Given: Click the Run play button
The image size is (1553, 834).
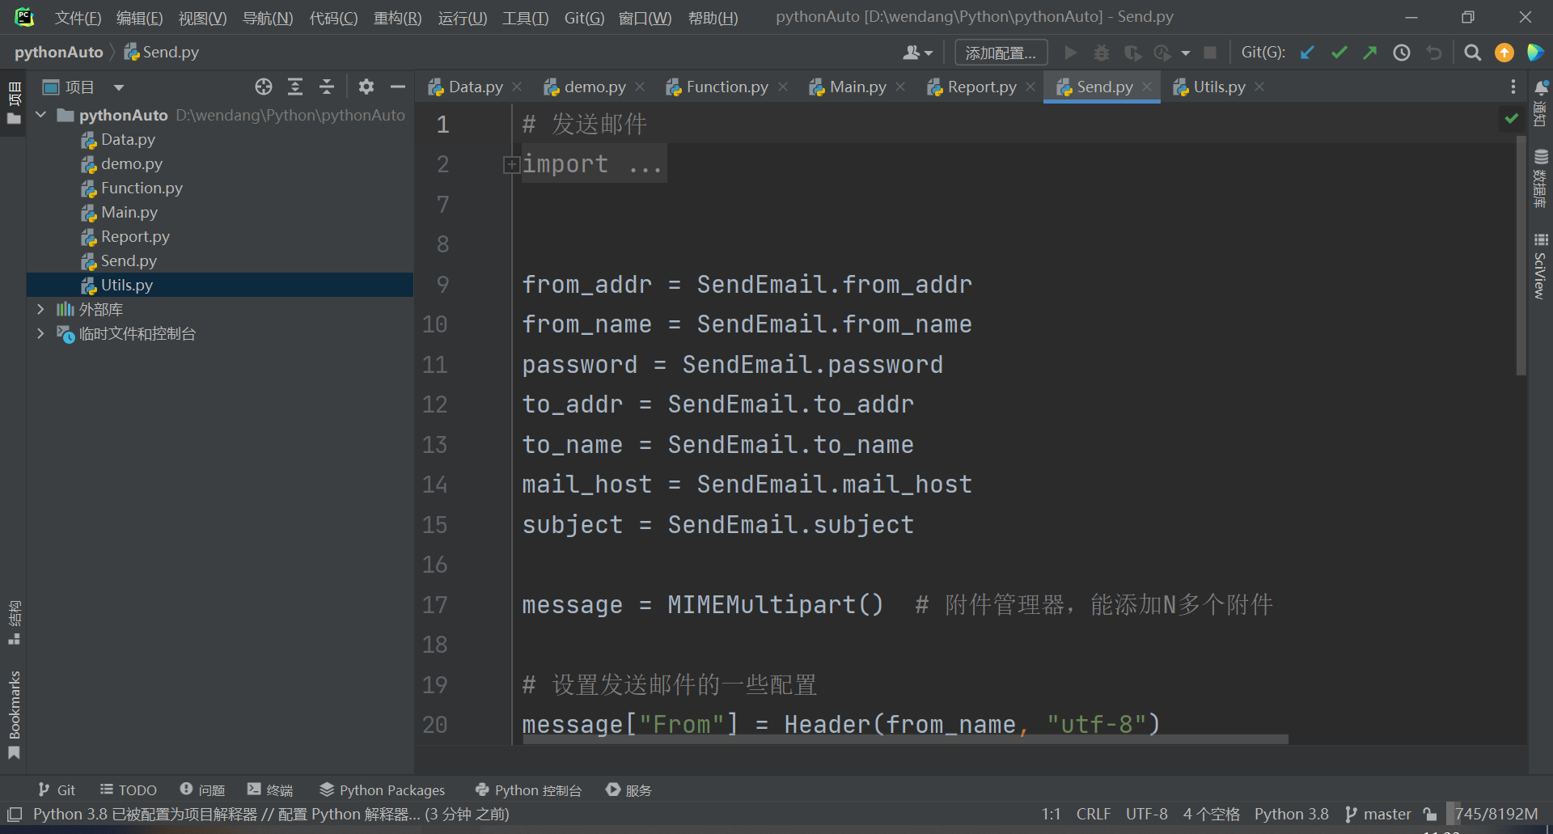Looking at the screenshot, I should pyautogui.click(x=1071, y=53).
